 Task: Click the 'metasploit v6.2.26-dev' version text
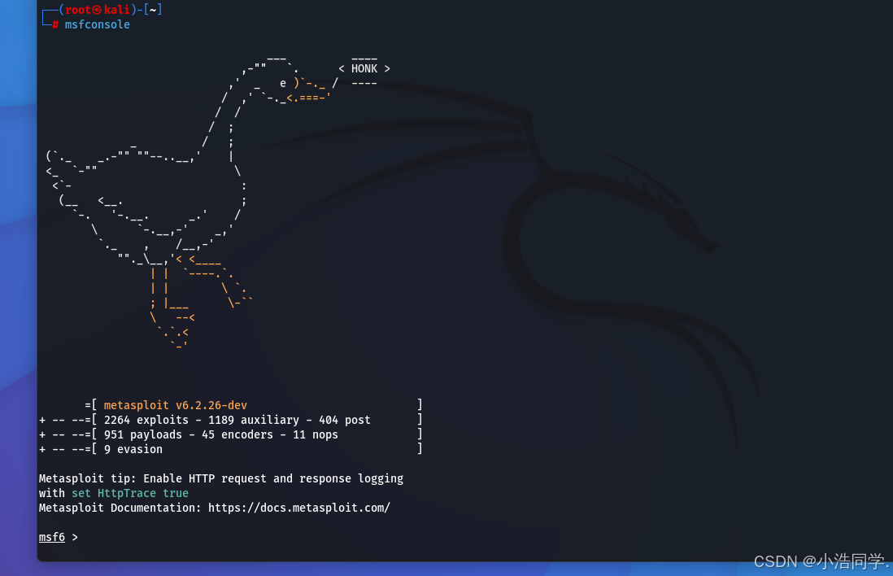(176, 405)
